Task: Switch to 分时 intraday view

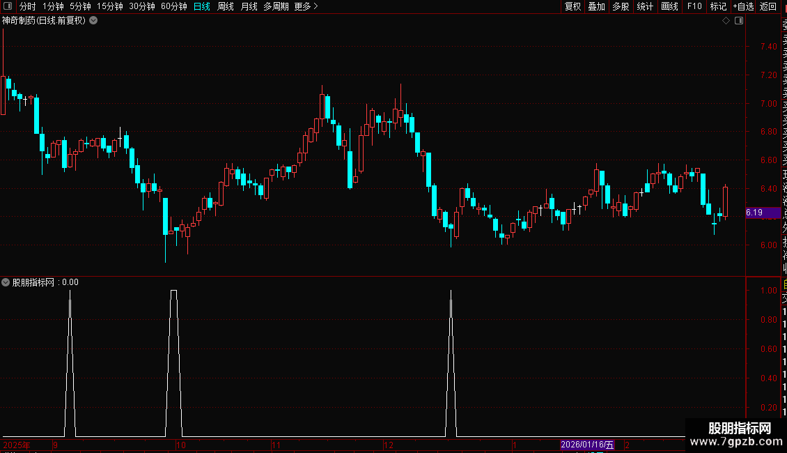Action: click(28, 6)
